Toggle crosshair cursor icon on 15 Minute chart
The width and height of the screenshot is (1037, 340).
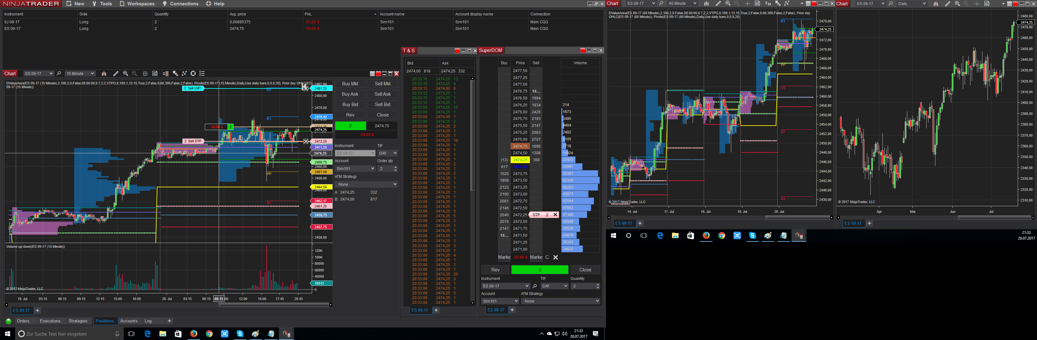pyautogui.click(x=145, y=73)
